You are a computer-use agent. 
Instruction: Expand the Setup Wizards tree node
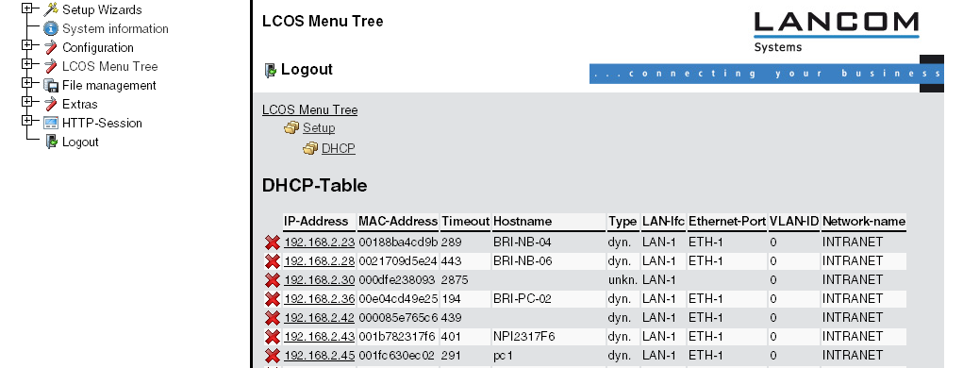[x=26, y=8]
